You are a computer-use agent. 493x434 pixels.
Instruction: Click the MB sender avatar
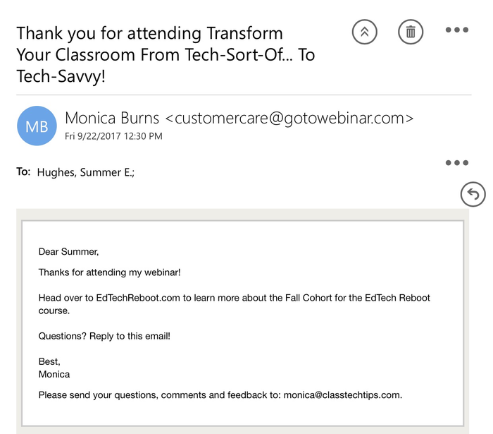pyautogui.click(x=37, y=126)
